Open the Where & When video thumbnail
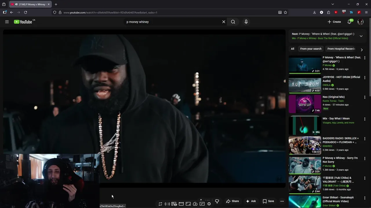 point(305,64)
